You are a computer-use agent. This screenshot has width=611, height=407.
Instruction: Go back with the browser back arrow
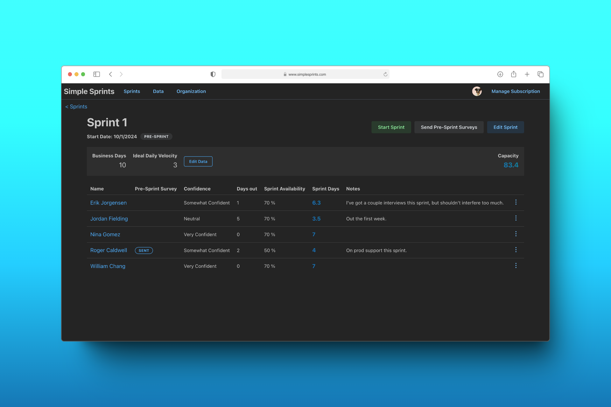110,74
